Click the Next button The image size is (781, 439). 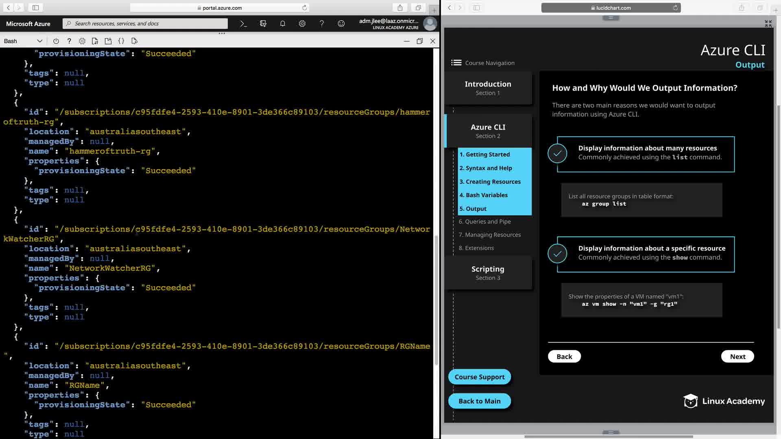pyautogui.click(x=737, y=356)
